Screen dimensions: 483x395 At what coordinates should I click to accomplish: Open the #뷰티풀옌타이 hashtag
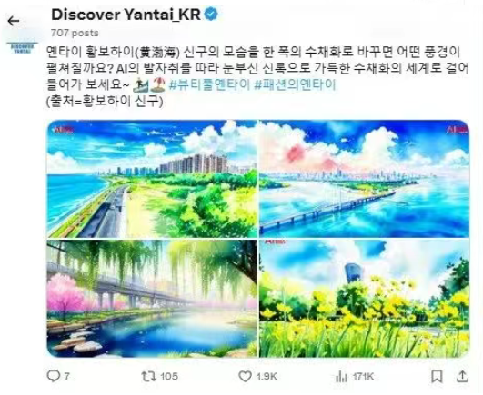click(209, 84)
